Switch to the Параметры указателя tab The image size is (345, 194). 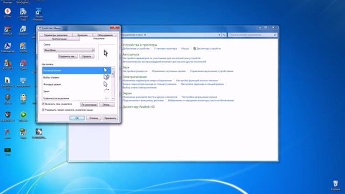click(x=56, y=35)
